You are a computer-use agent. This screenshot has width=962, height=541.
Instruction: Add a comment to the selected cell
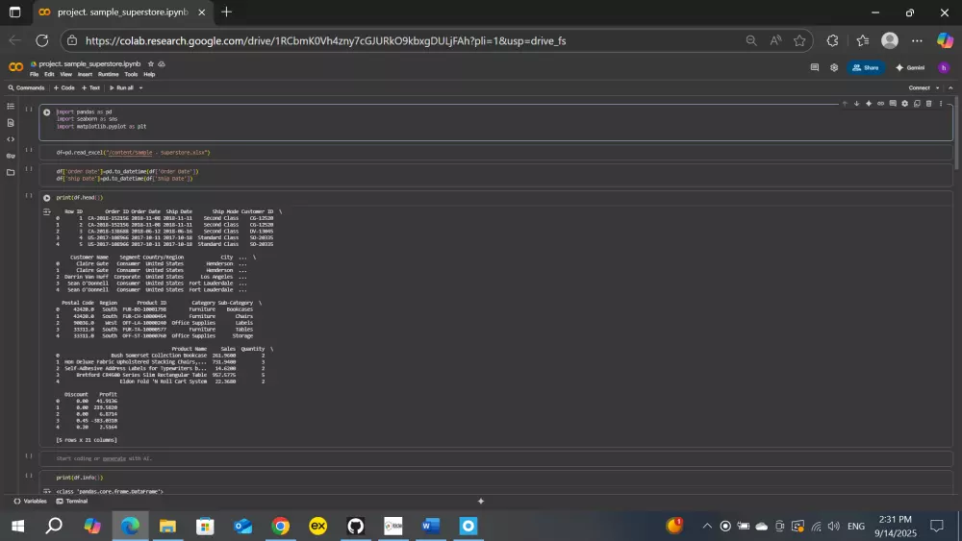(x=893, y=104)
